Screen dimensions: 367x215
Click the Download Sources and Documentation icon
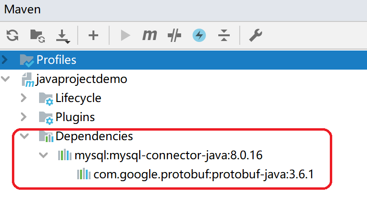pos(63,35)
